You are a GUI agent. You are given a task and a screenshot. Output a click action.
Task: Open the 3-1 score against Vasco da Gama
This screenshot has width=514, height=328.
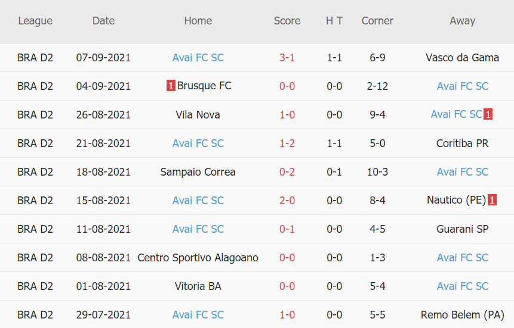coord(287,58)
